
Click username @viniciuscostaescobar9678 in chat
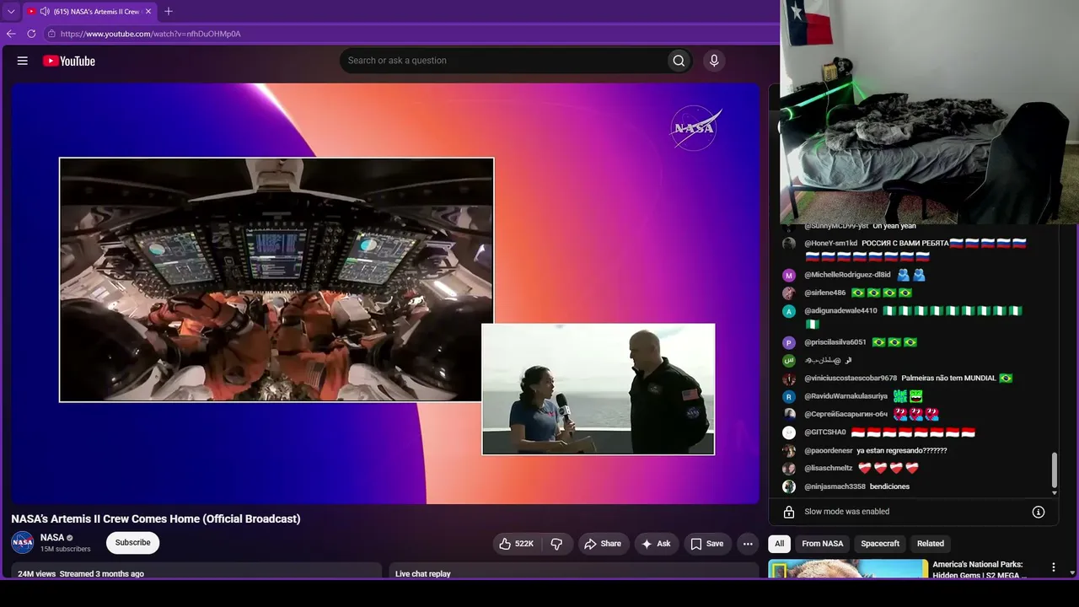[x=851, y=379]
